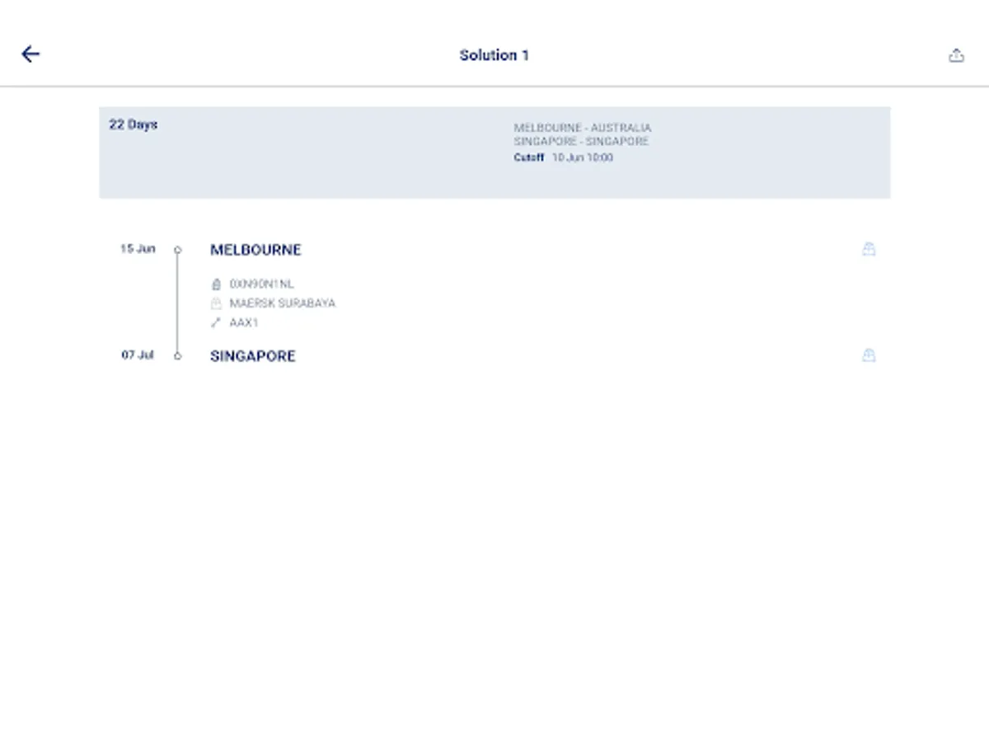Tap the share/export icon
Viewport: 989px width, 742px height.
tap(956, 55)
